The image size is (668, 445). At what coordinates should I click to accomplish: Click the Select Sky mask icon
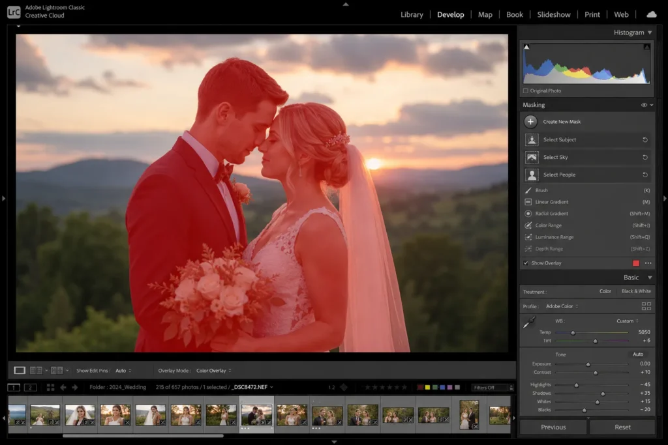point(532,158)
